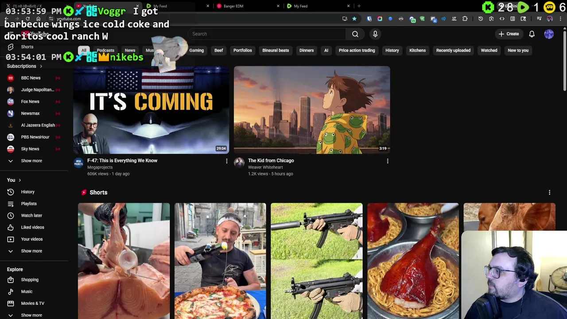Screen dimensions: 567x319
Task: Open a new browser tab
Action: (x=359, y=6)
